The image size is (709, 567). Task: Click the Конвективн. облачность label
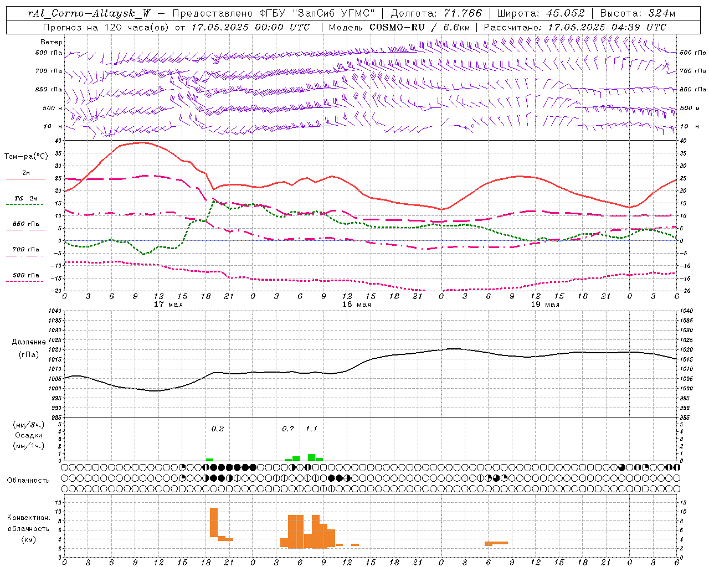coord(28,523)
